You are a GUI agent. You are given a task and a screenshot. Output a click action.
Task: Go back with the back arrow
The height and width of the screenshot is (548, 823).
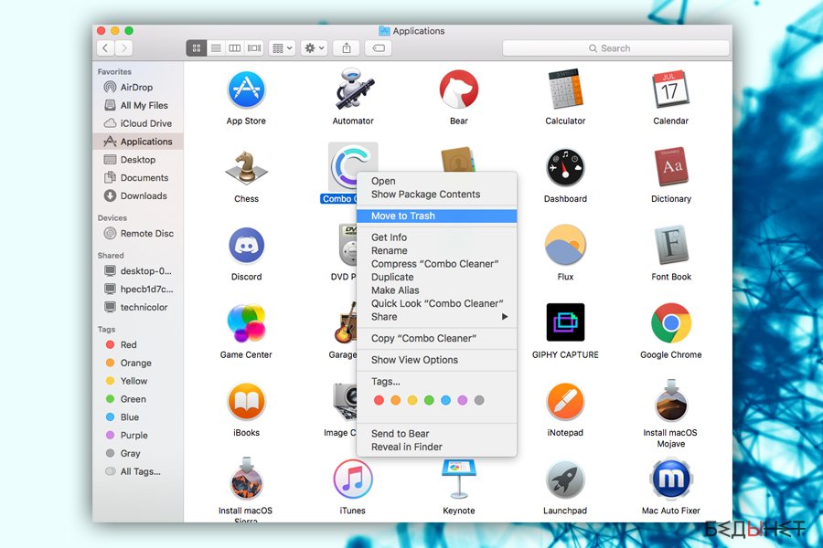[x=105, y=48]
